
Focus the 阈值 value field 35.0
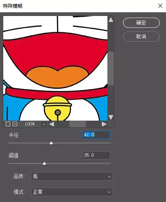pos(96,155)
